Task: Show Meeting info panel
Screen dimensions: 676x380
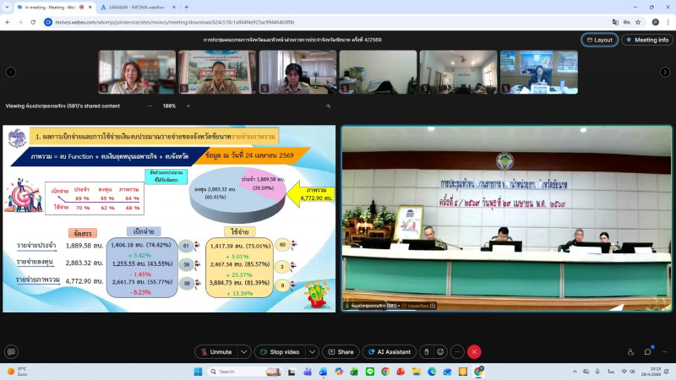Action: tap(647, 40)
